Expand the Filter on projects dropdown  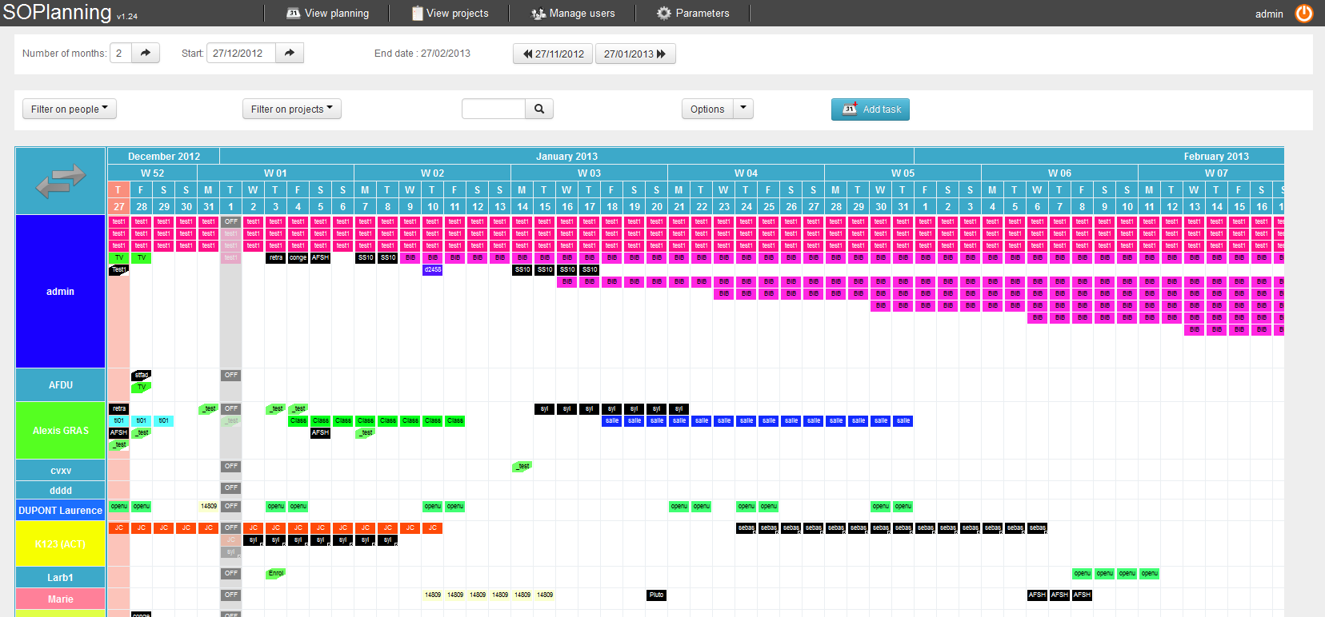(x=291, y=109)
